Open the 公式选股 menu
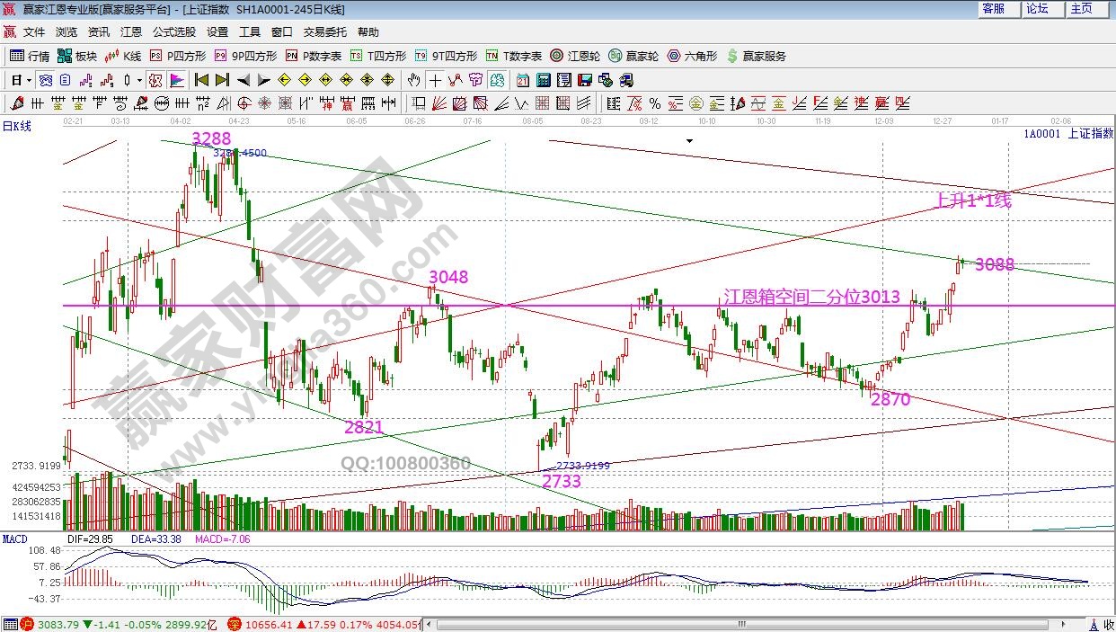This screenshot has width=1116, height=632. (x=173, y=31)
